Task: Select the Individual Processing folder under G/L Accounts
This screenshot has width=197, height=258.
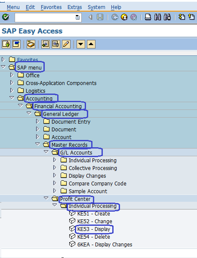Action: tap(92, 160)
